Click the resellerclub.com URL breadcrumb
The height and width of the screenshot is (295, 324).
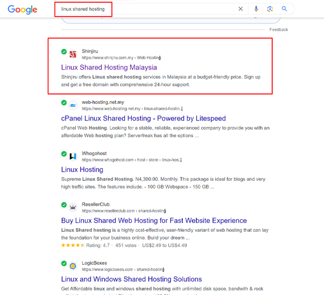pyautogui.click(x=123, y=211)
